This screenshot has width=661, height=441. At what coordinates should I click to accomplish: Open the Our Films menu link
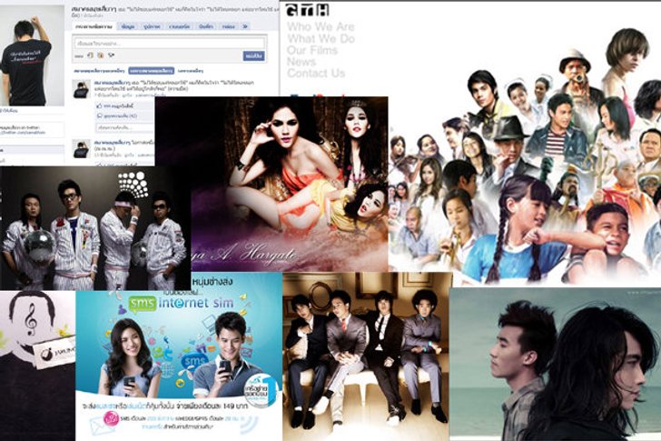point(312,50)
